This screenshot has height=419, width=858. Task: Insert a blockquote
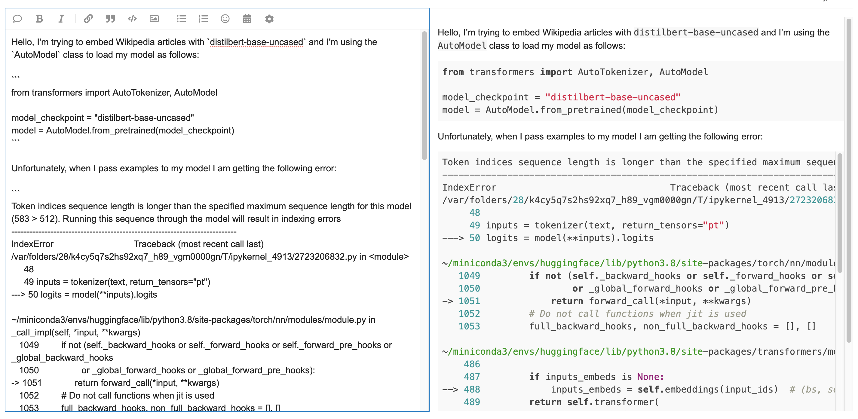pyautogui.click(x=110, y=19)
